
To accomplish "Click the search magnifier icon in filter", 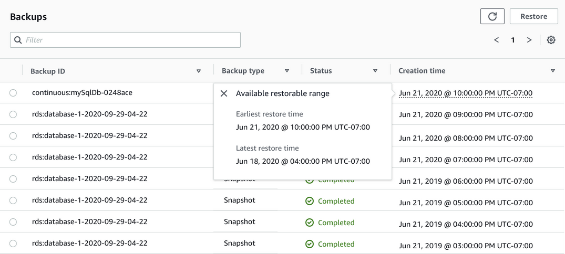I will pos(18,40).
